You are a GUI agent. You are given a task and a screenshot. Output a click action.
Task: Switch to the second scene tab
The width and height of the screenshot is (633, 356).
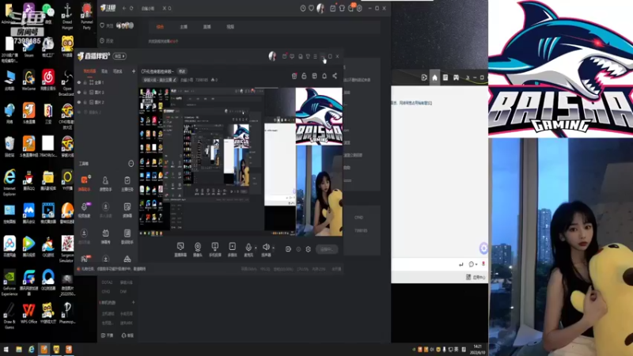tap(104, 71)
